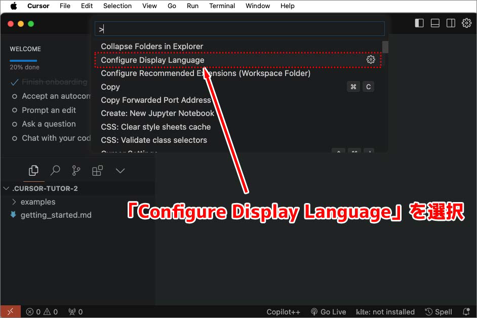Open the Source Control view
This screenshot has width=477, height=318.
pos(76,171)
